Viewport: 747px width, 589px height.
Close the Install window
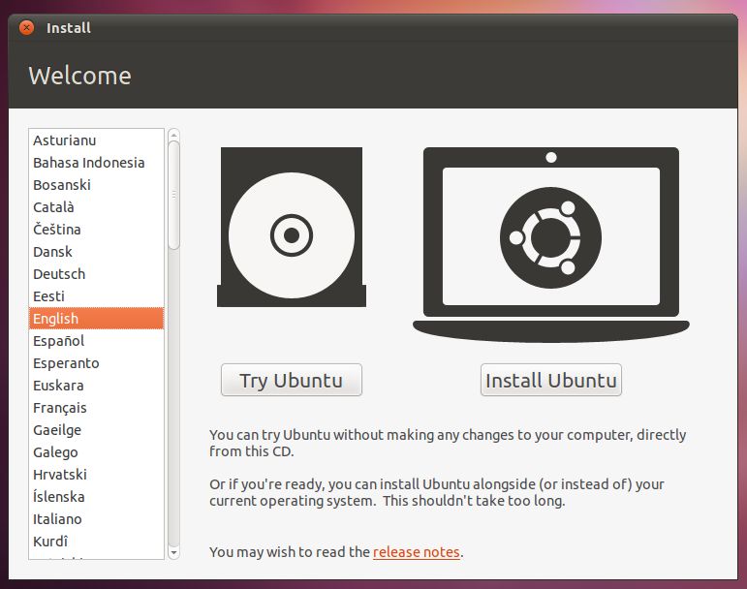pyautogui.click(x=27, y=28)
